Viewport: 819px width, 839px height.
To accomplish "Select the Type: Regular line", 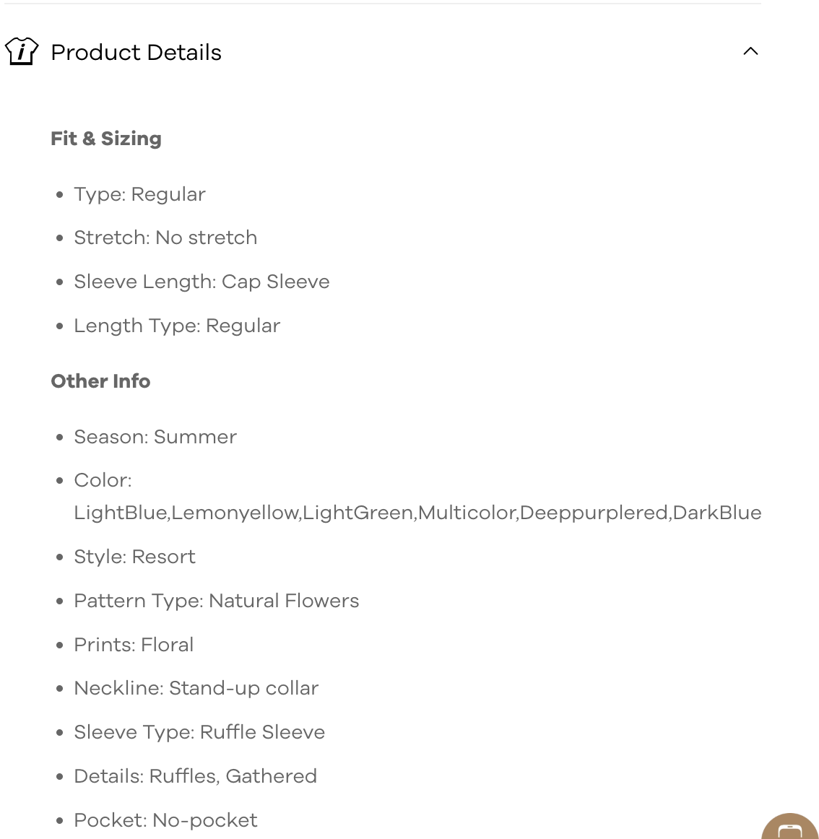I will 139,194.
